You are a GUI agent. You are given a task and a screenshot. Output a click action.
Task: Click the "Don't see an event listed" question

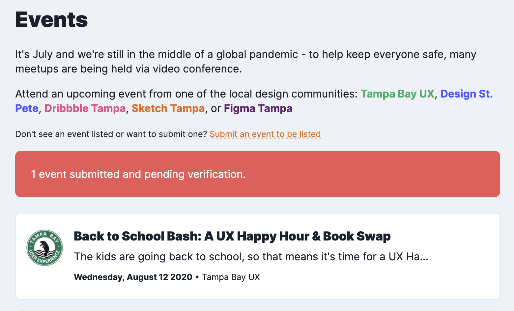tap(111, 134)
